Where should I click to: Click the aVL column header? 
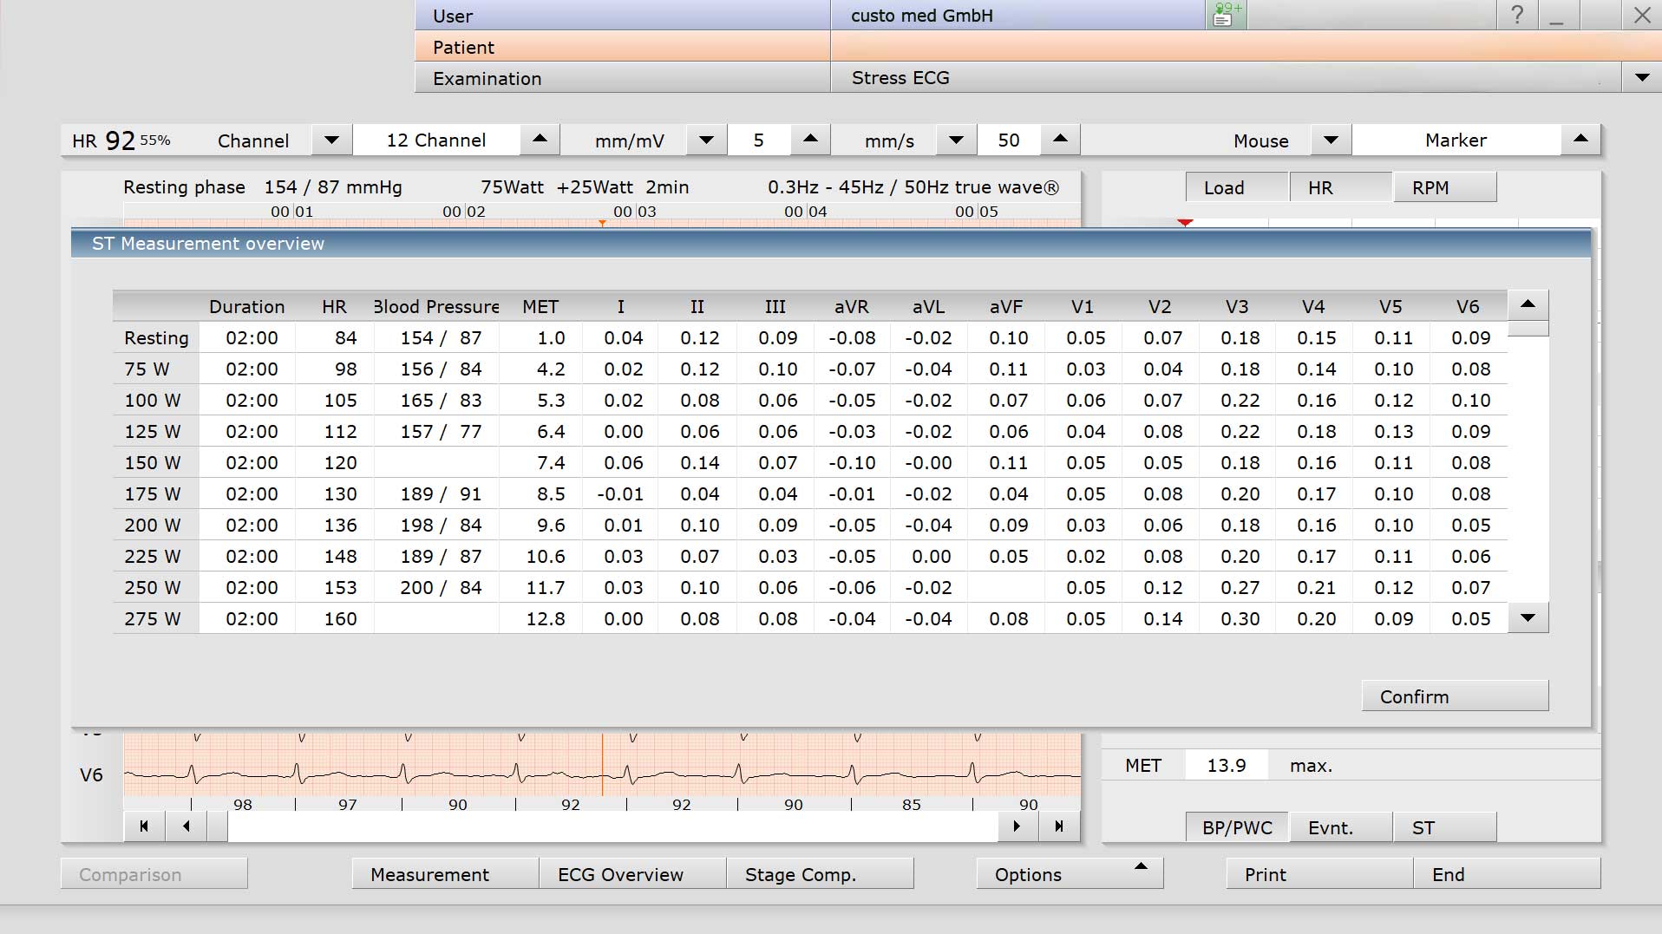click(929, 306)
